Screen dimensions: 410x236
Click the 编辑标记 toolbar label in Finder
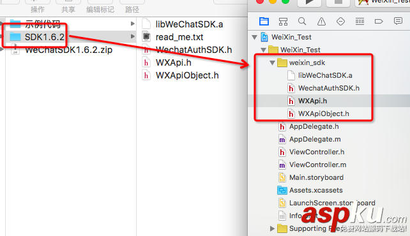click(100, 10)
